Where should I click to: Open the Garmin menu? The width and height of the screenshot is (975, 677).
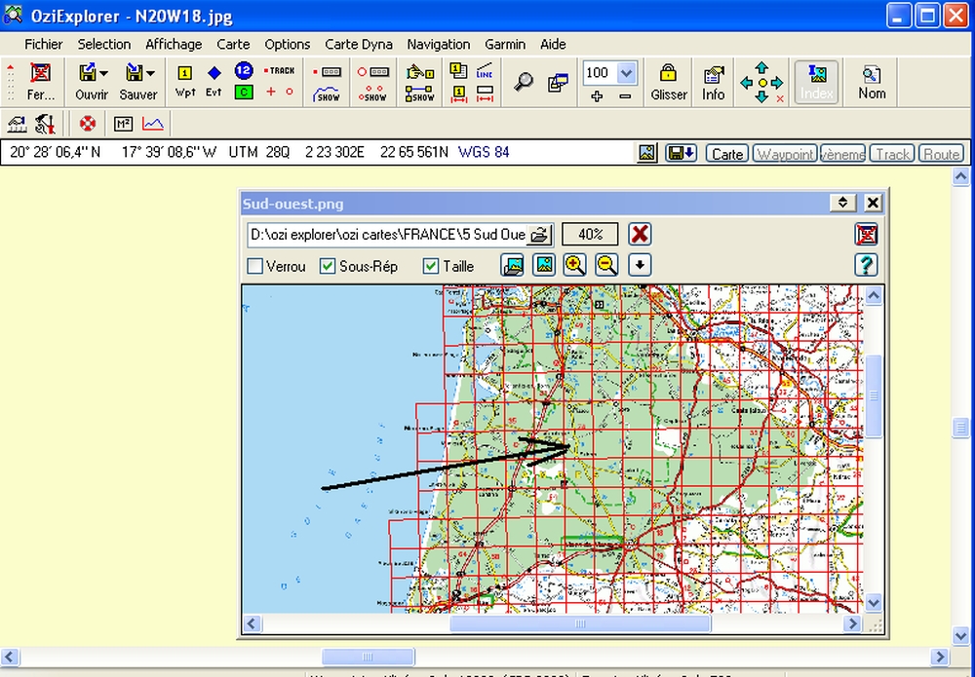(505, 44)
